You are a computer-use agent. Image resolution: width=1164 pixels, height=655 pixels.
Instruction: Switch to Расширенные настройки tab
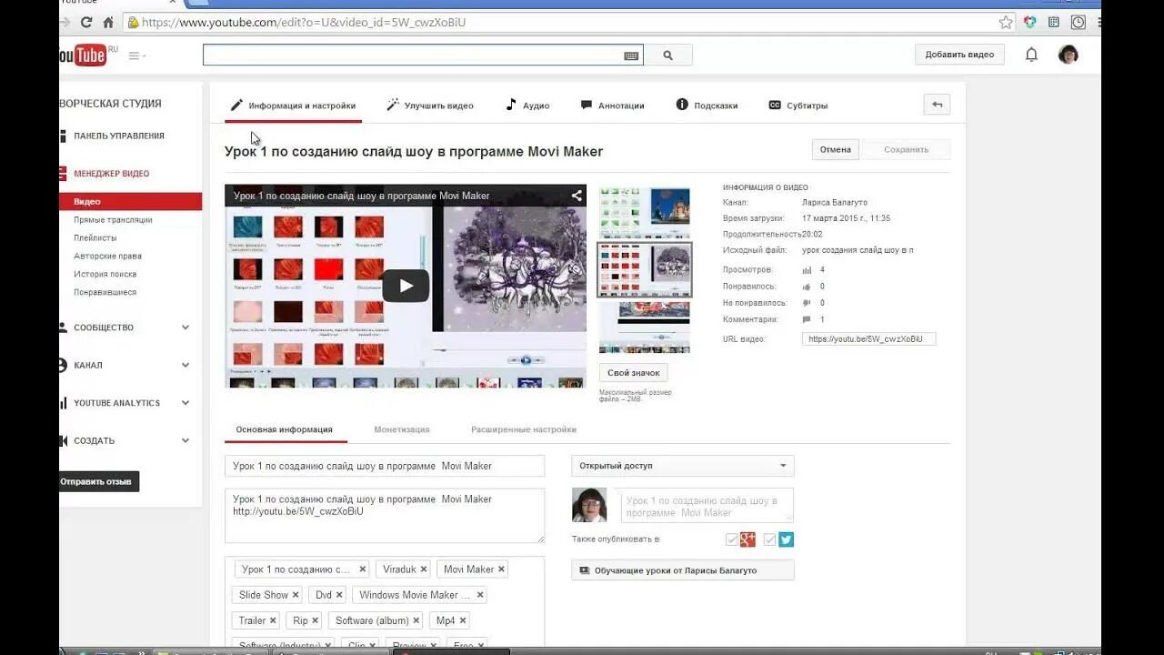tap(524, 429)
